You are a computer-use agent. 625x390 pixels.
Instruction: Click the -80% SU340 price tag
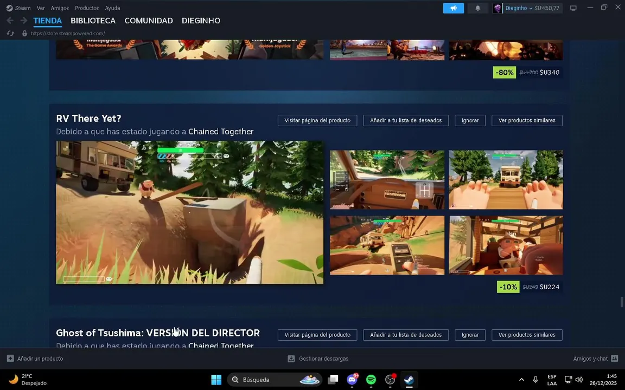[528, 73]
